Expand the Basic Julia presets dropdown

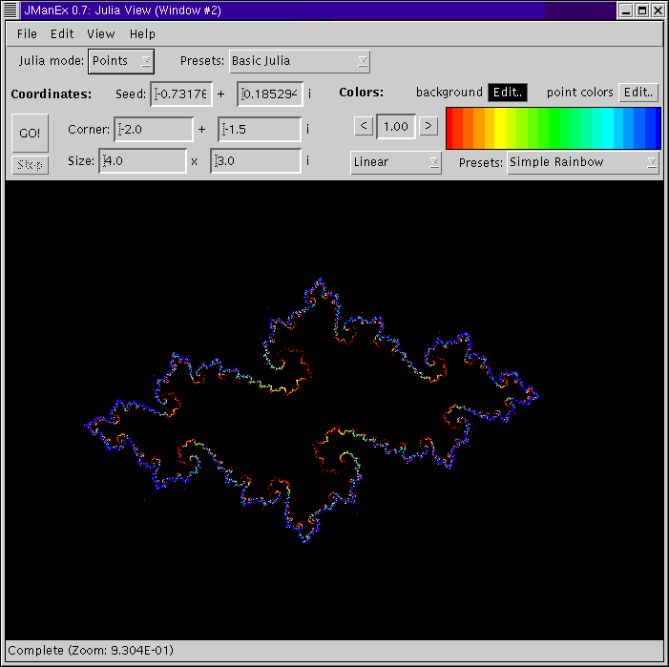(x=300, y=61)
